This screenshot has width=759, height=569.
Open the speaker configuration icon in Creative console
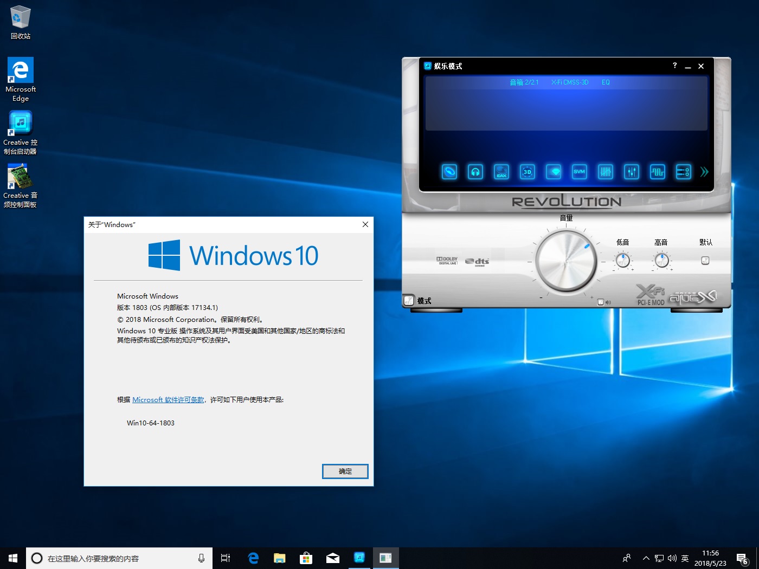pyautogui.click(x=449, y=172)
